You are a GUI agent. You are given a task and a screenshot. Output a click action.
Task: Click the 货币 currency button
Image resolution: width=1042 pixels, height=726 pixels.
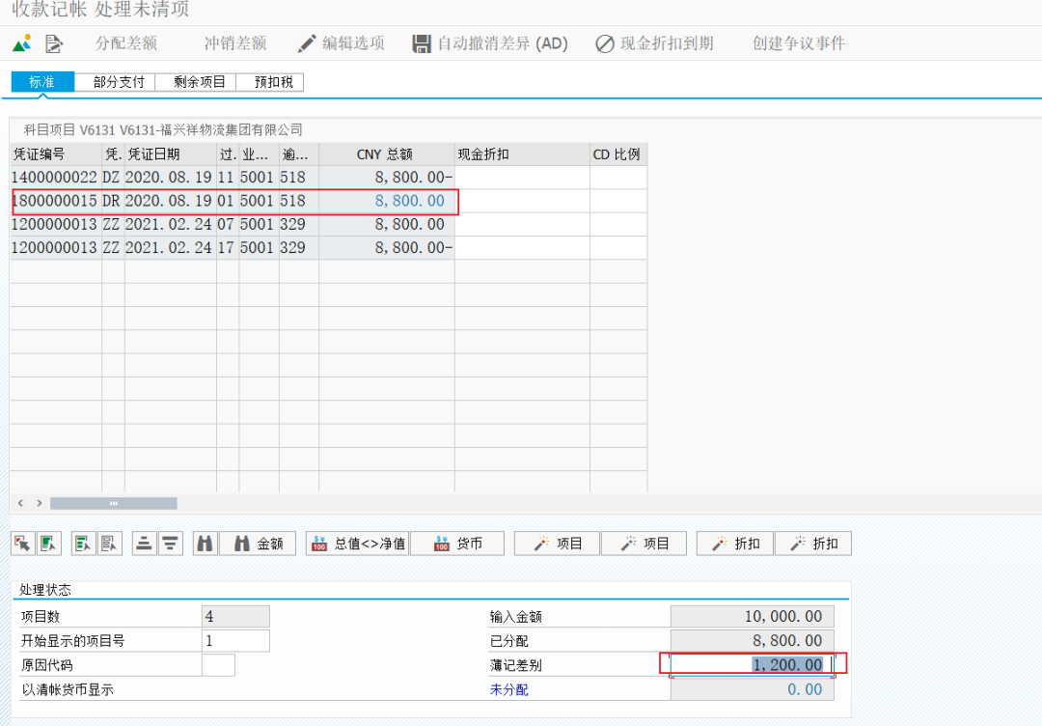(x=457, y=544)
